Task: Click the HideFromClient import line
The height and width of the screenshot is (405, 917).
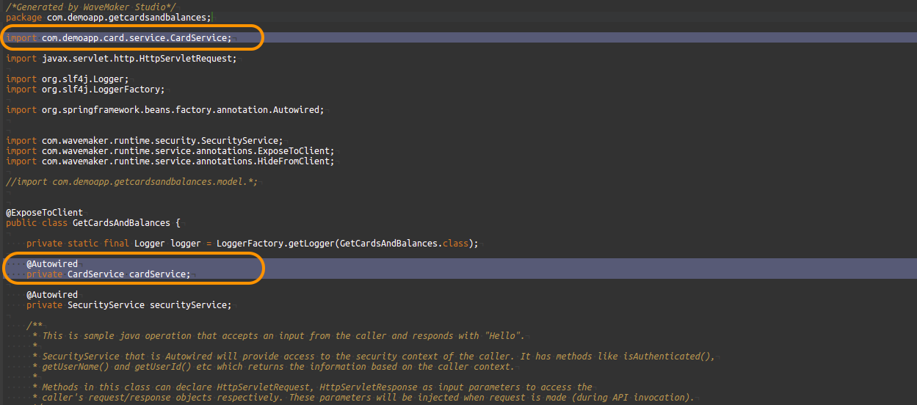Action: (170, 161)
